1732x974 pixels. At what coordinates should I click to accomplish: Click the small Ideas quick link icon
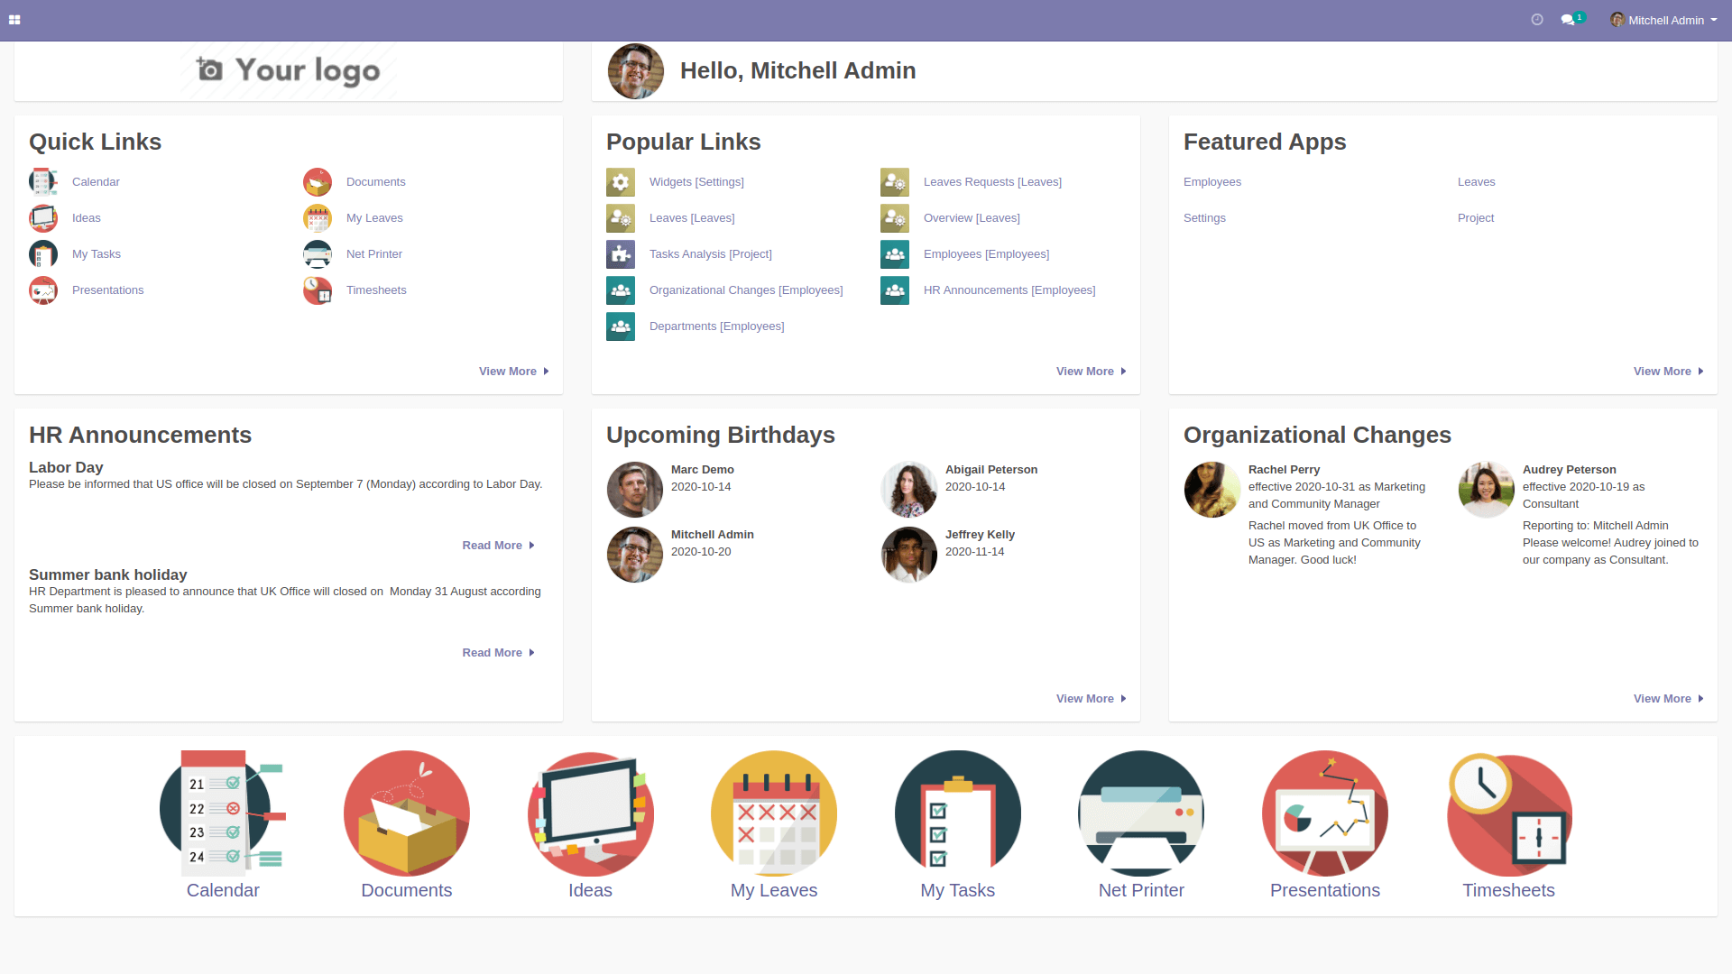point(43,218)
